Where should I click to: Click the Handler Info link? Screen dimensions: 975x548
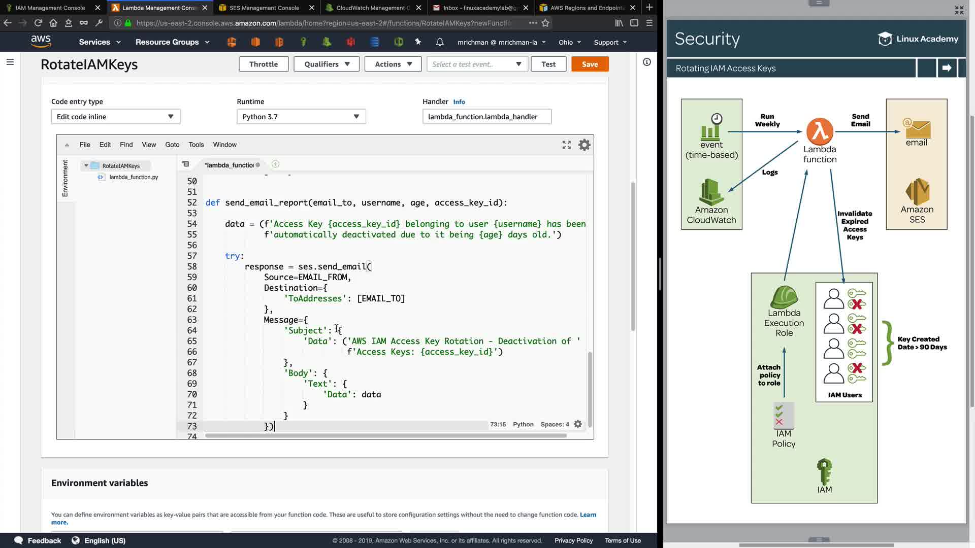coord(459,102)
